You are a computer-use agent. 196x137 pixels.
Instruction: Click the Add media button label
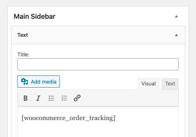[44, 82]
